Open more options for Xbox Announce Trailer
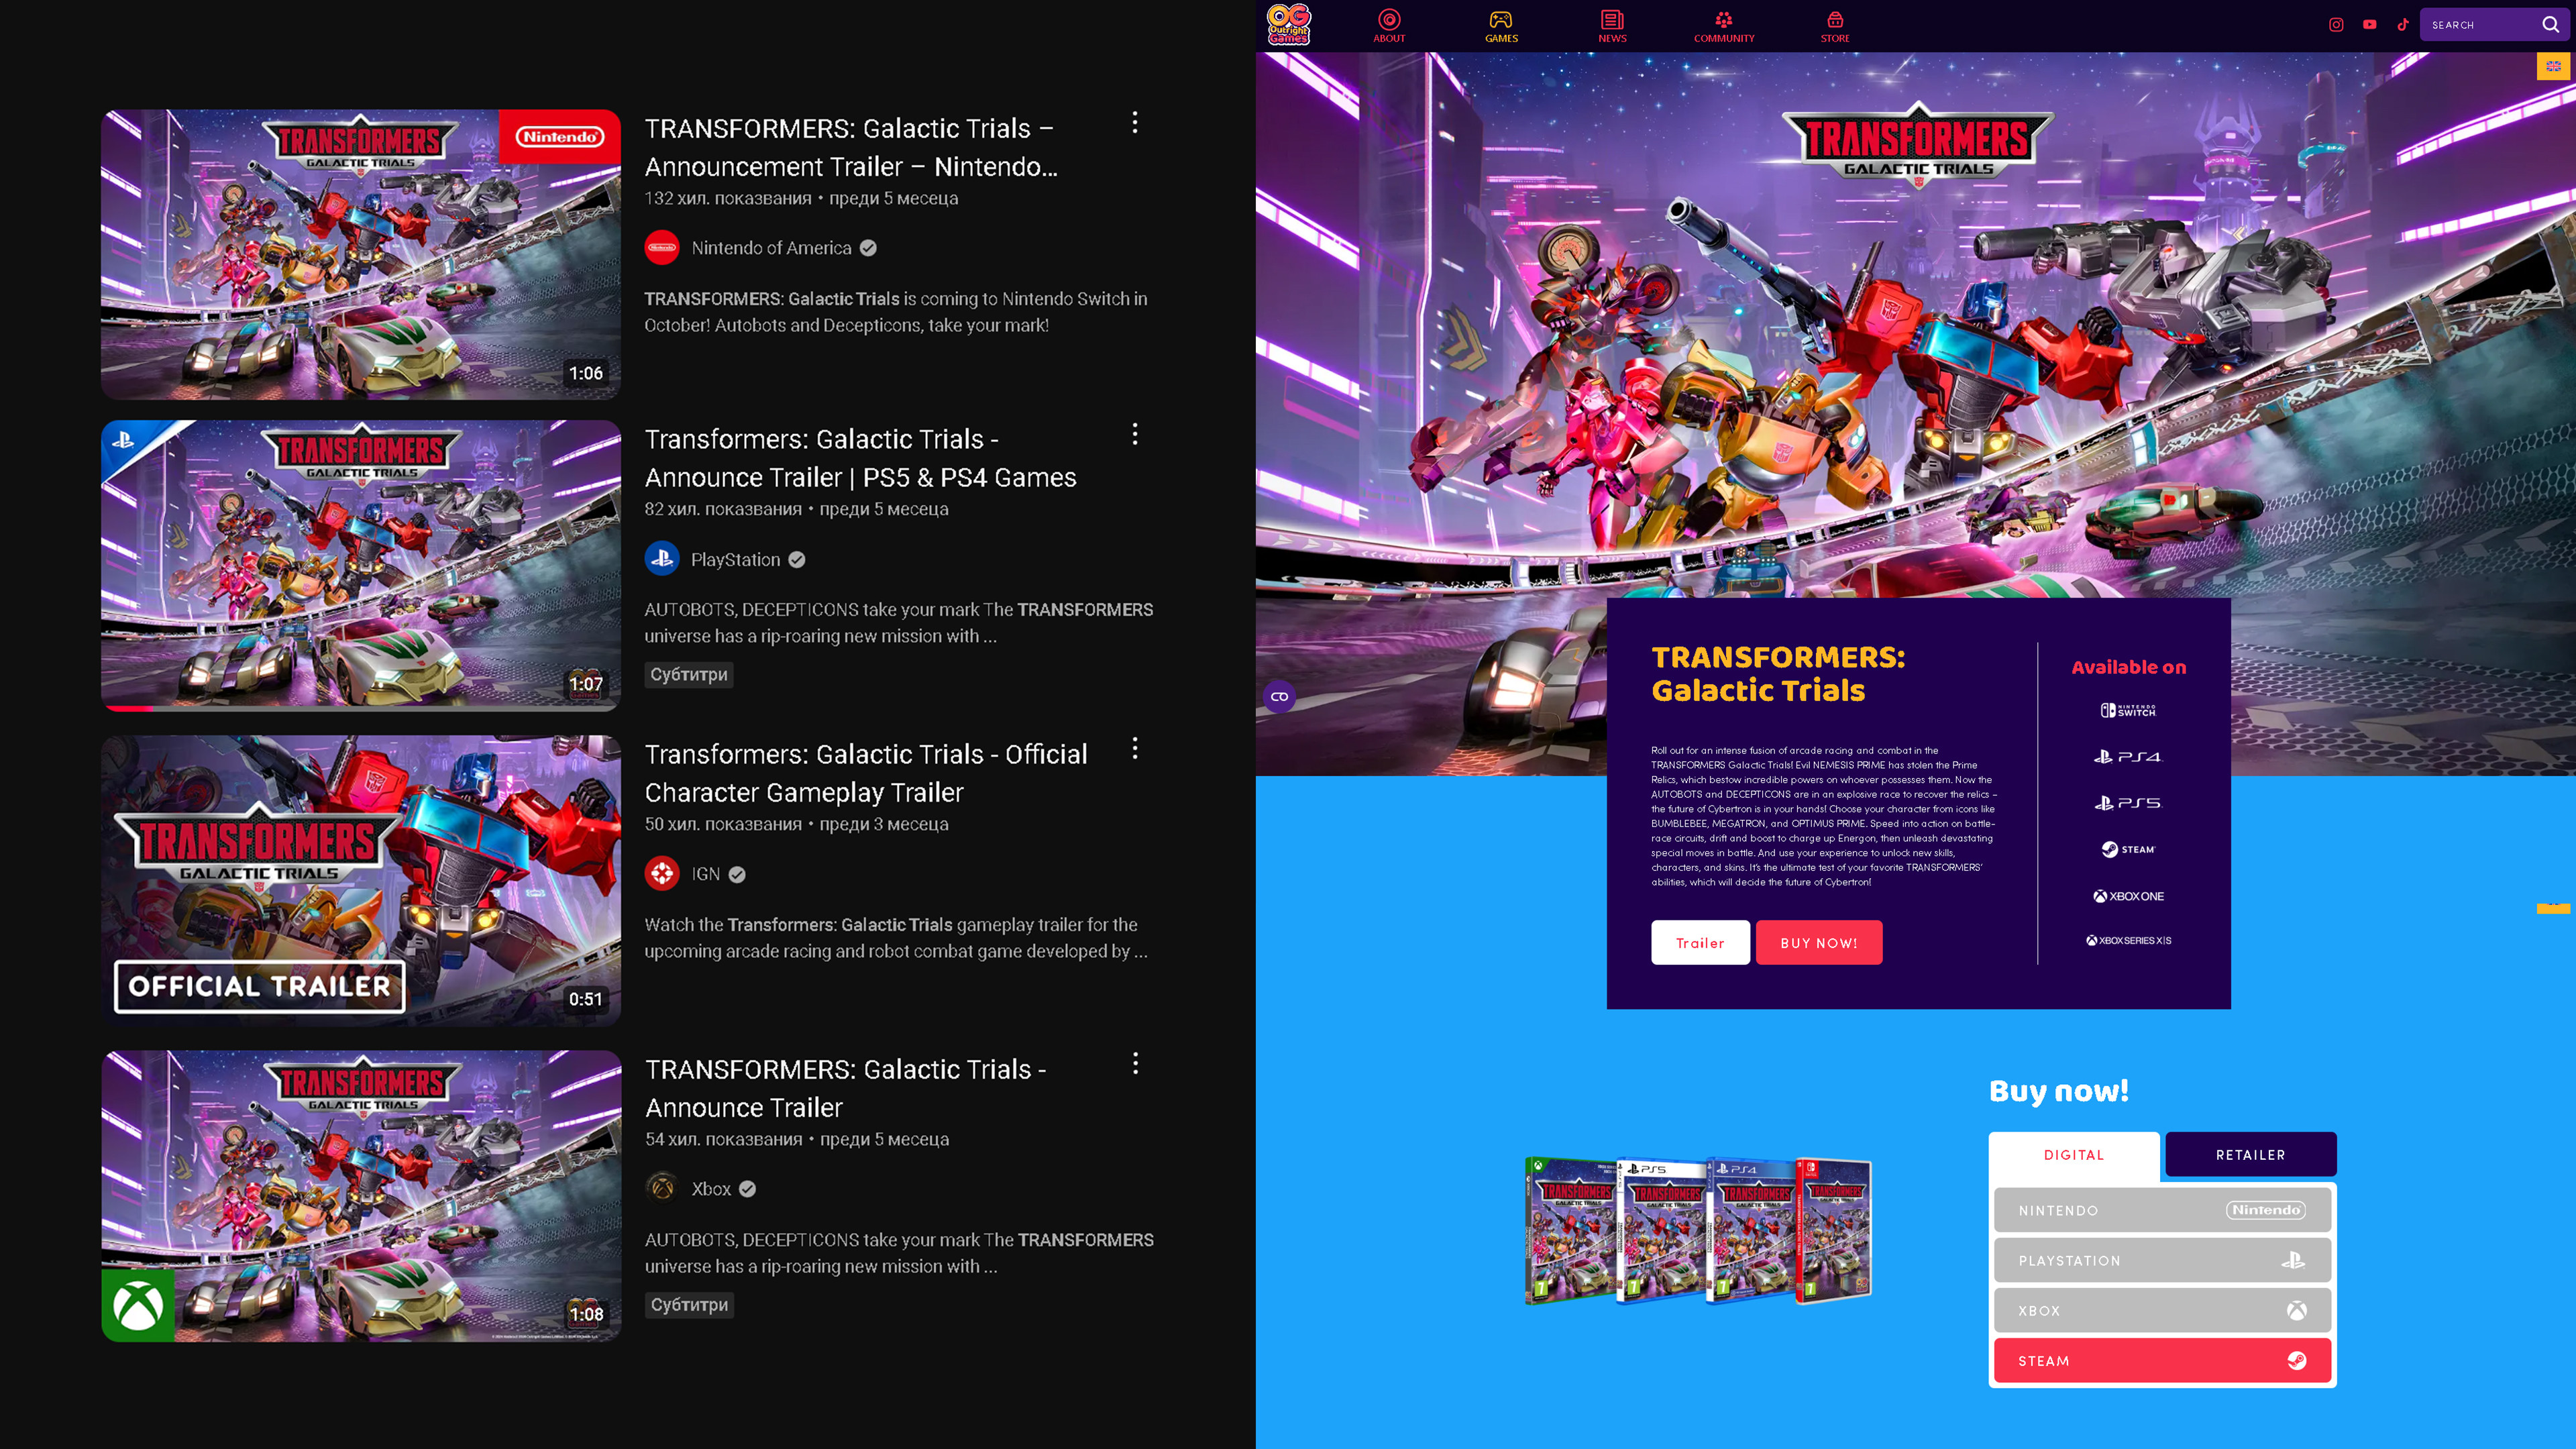 (x=1135, y=1064)
